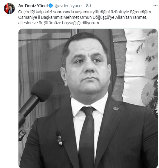The height and width of the screenshot is (168, 159).
Task: Click the lapel pin on the suit jacket
Action: click(x=116, y=109)
